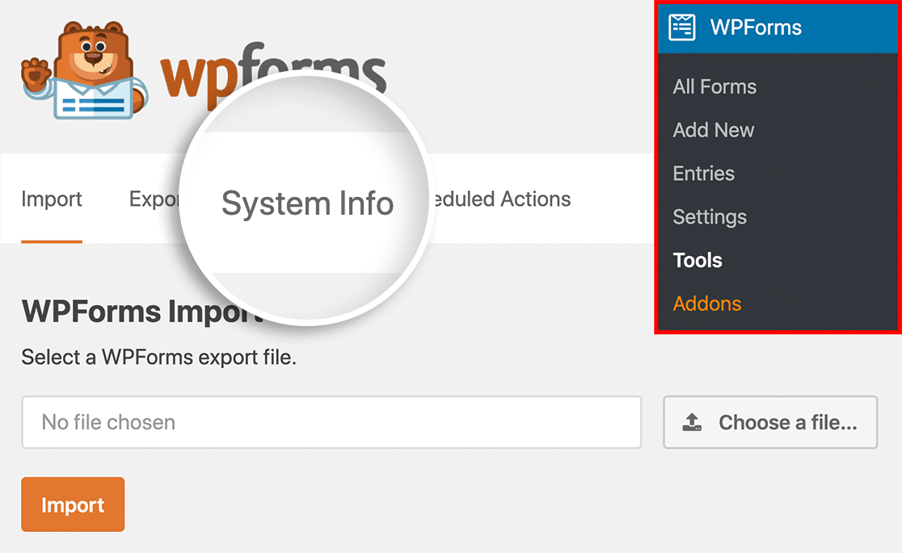Open the Addons menu item
Image resolution: width=902 pixels, height=553 pixels.
(707, 304)
